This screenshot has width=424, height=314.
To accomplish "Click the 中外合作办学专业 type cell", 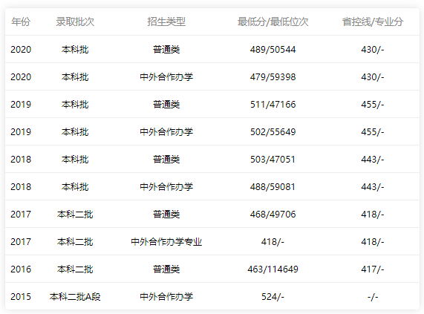I will coord(166,242).
